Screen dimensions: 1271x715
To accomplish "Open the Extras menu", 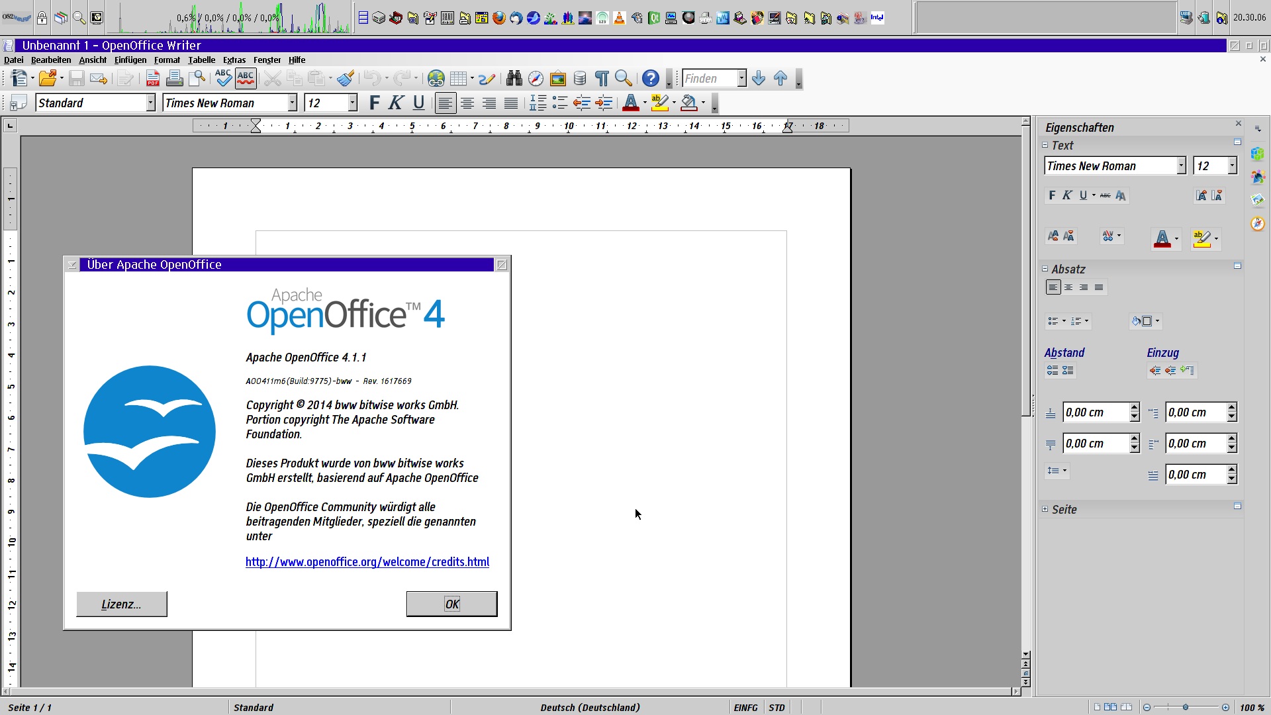I will coord(233,60).
